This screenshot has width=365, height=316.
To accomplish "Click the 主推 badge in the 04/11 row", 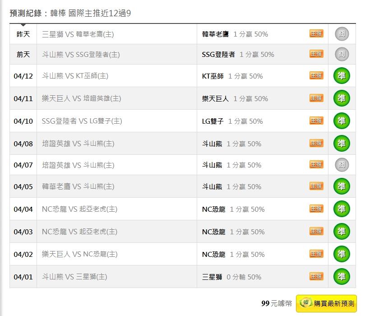I will pyautogui.click(x=316, y=98).
